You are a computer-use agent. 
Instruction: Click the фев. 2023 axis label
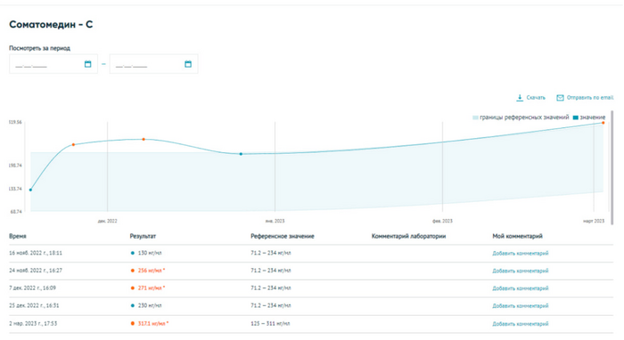442,221
